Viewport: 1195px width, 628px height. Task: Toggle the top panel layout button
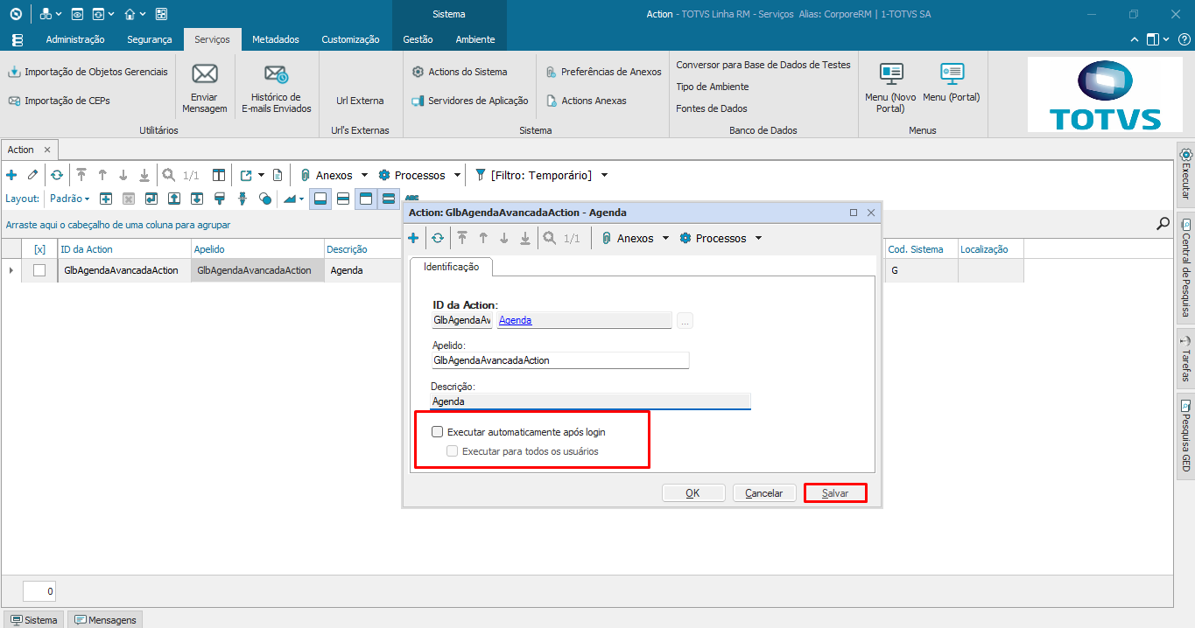pos(366,199)
